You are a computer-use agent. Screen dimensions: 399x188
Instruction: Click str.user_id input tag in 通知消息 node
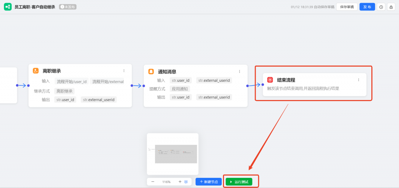point(181,80)
